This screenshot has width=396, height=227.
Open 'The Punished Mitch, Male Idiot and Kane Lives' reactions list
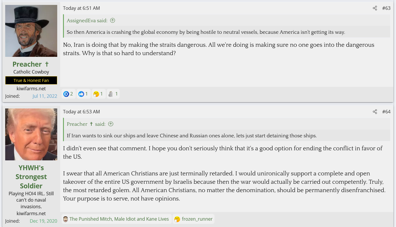click(119, 219)
